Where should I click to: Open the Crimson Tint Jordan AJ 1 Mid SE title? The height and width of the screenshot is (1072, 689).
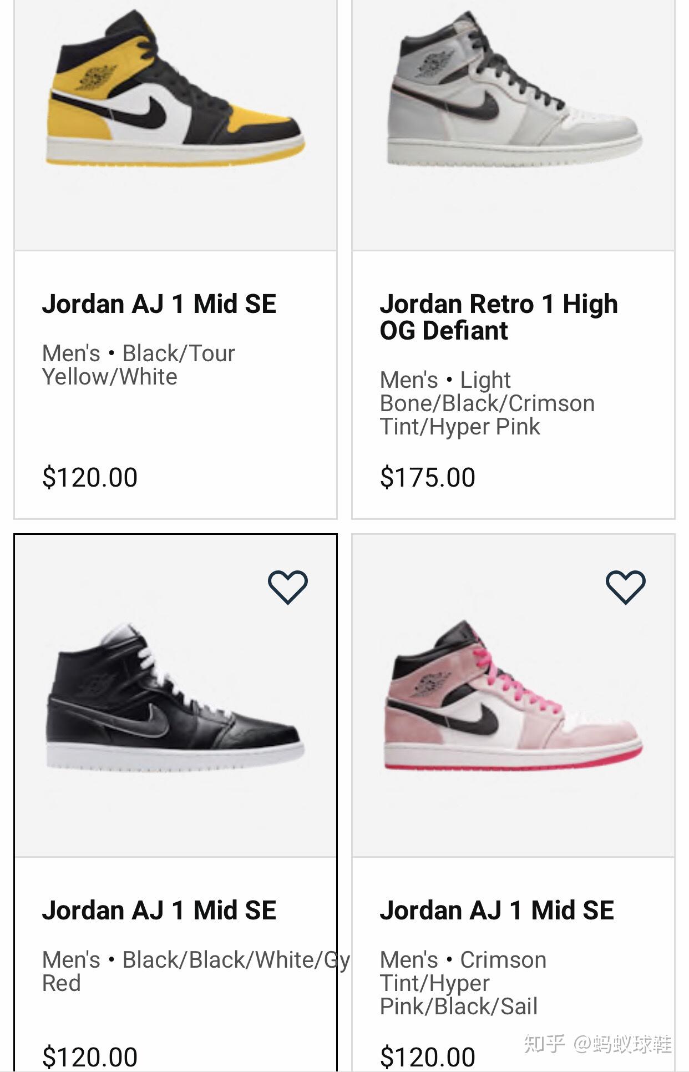pos(497,911)
